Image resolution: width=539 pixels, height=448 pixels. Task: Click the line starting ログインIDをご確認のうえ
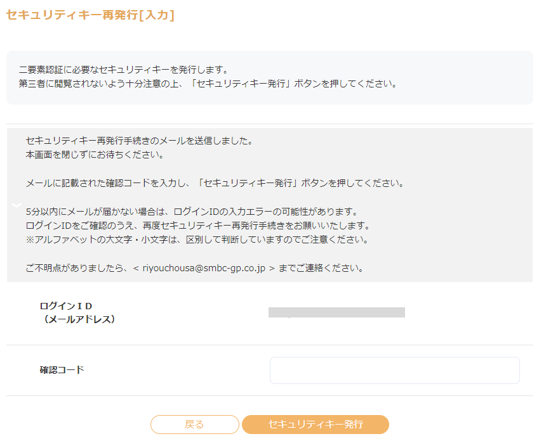pyautogui.click(x=199, y=226)
